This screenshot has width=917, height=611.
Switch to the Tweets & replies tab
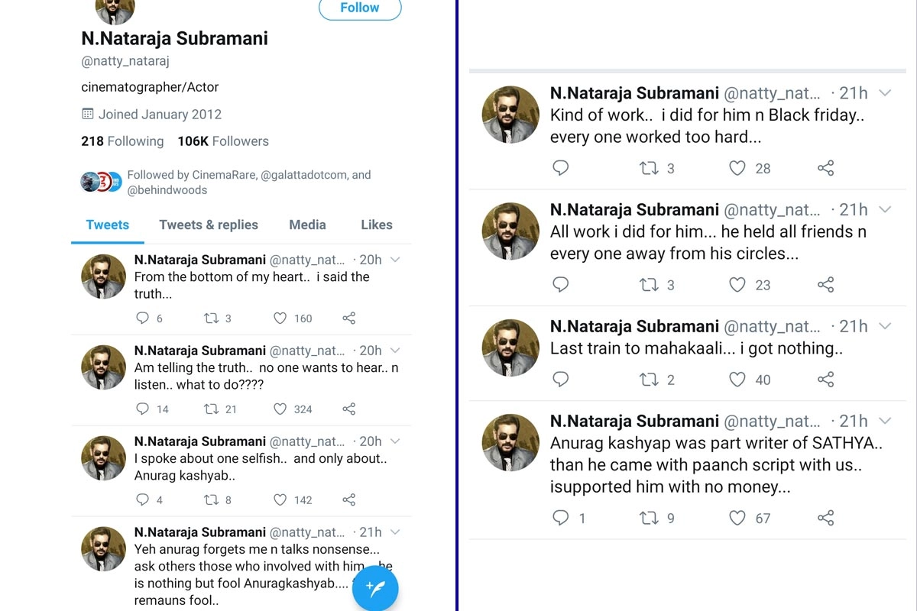pyautogui.click(x=209, y=225)
